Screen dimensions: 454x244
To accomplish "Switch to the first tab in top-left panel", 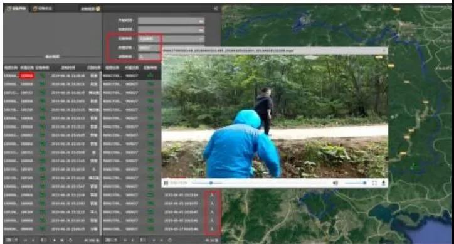I will [x=16, y=8].
